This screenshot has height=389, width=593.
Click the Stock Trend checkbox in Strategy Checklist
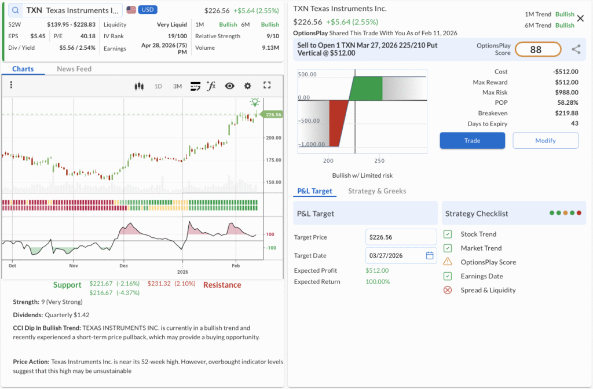[448, 234]
